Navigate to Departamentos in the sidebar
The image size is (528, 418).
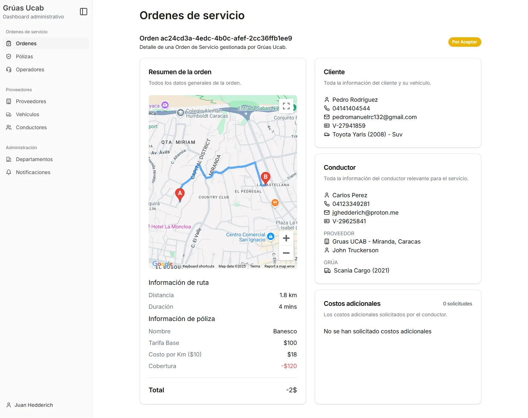(34, 159)
